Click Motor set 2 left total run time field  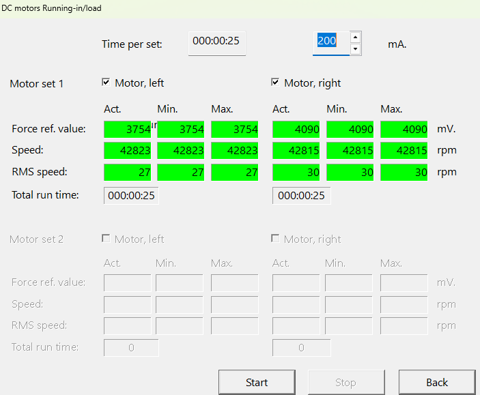(131, 347)
